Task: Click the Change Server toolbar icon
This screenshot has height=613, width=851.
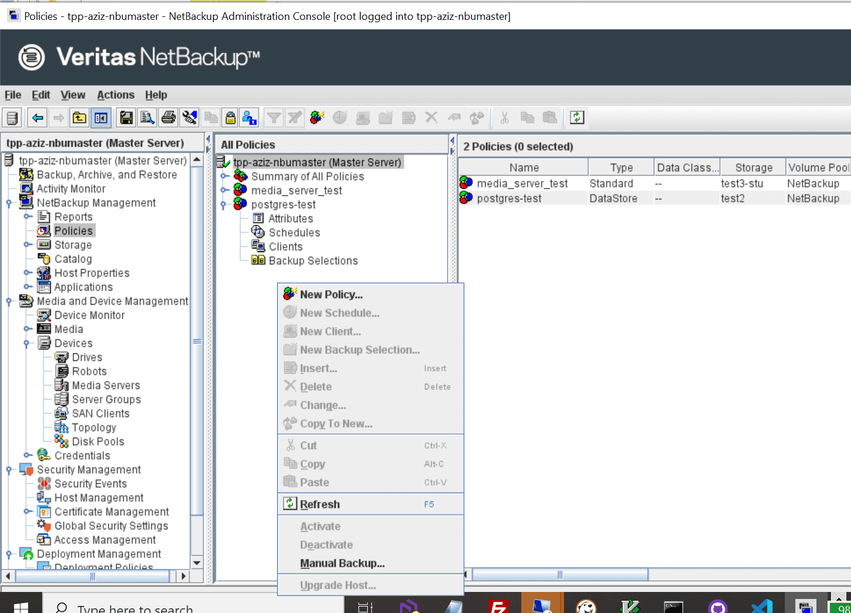Action: click(x=13, y=118)
